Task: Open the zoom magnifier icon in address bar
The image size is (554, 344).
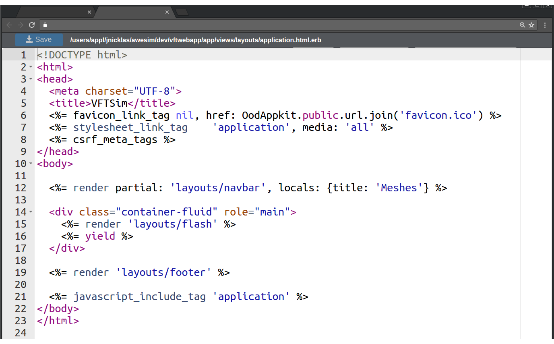Action: [x=523, y=25]
